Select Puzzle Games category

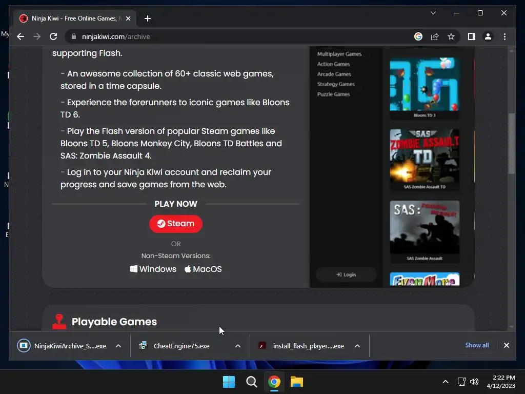tap(333, 94)
